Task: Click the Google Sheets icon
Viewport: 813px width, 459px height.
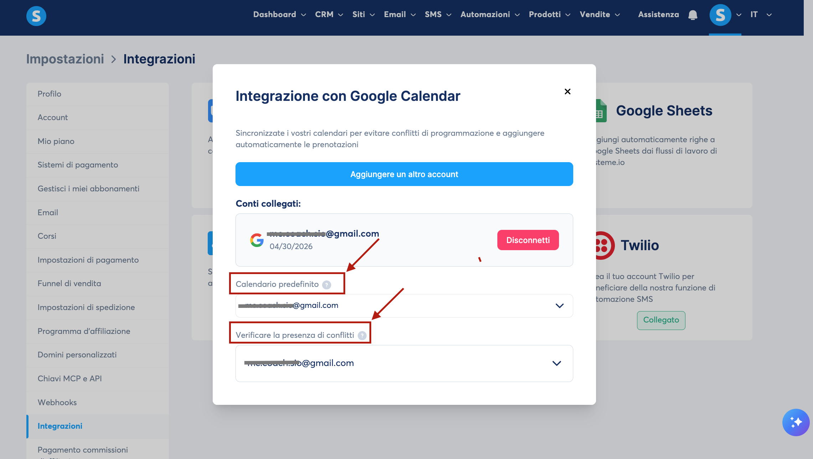Action: [601, 111]
